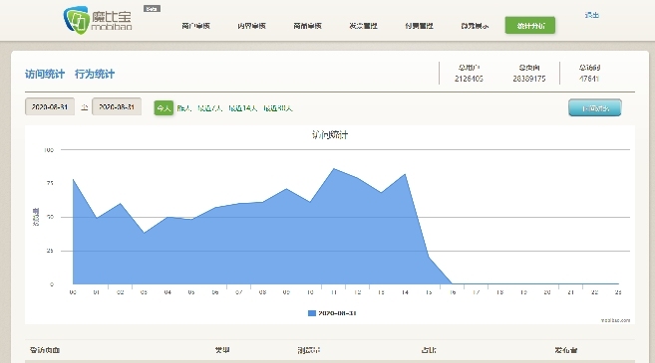Click the 退出 logout link
The height and width of the screenshot is (363, 655).
(592, 15)
